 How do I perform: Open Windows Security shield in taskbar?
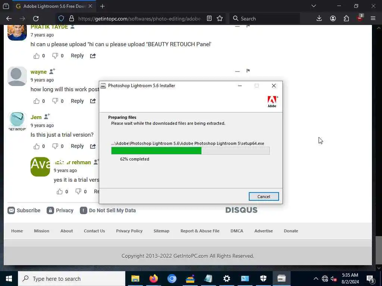tap(263, 279)
